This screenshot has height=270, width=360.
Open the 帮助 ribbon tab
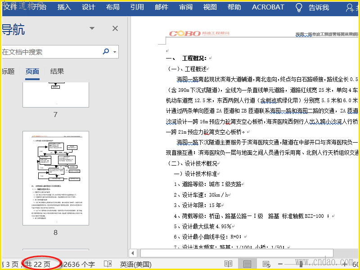click(x=234, y=7)
